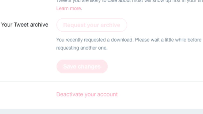Click the gray footer band at page bottom
The width and height of the screenshot is (203, 114).
101,111
